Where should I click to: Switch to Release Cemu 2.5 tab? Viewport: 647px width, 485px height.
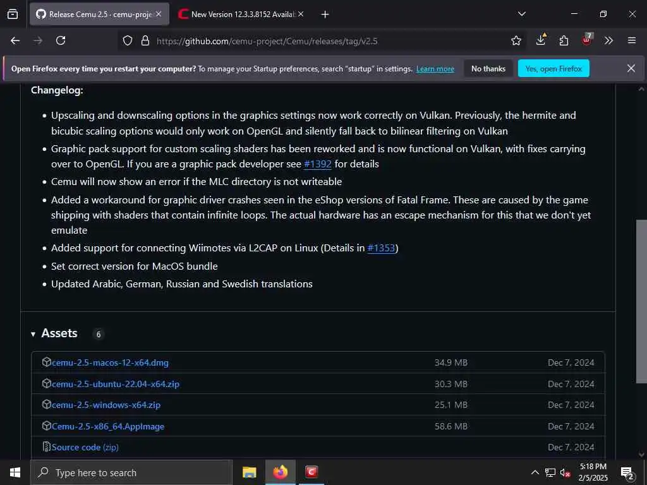(x=99, y=14)
